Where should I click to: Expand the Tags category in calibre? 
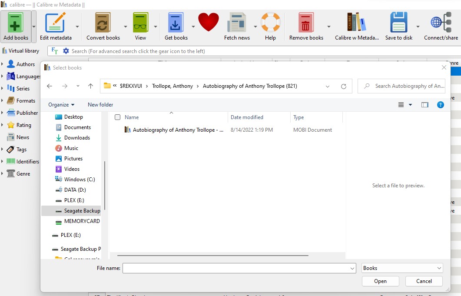[x=2, y=149]
